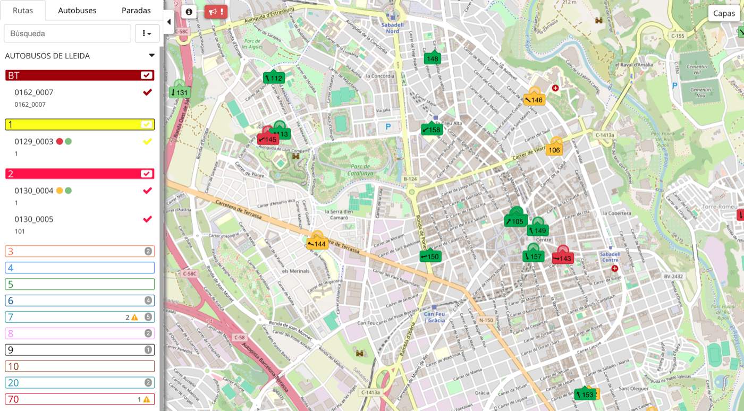Switch to the Autobuses tab

pyautogui.click(x=78, y=10)
